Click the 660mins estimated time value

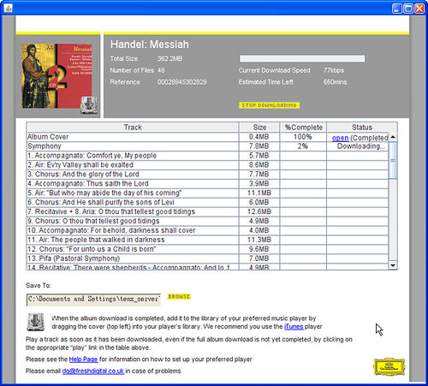pyautogui.click(x=335, y=82)
